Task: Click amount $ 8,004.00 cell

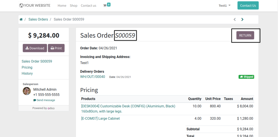Action: tap(245, 106)
